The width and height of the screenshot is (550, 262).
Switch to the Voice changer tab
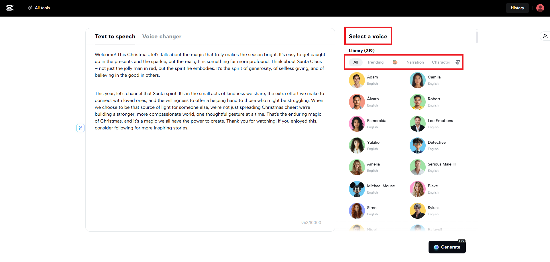(162, 36)
